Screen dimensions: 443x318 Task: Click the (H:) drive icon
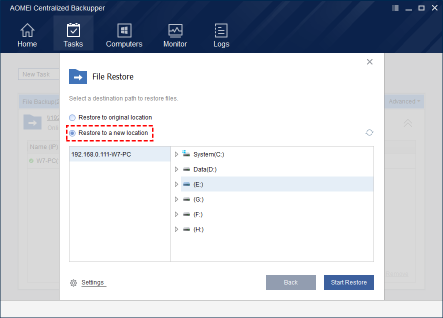coord(186,229)
